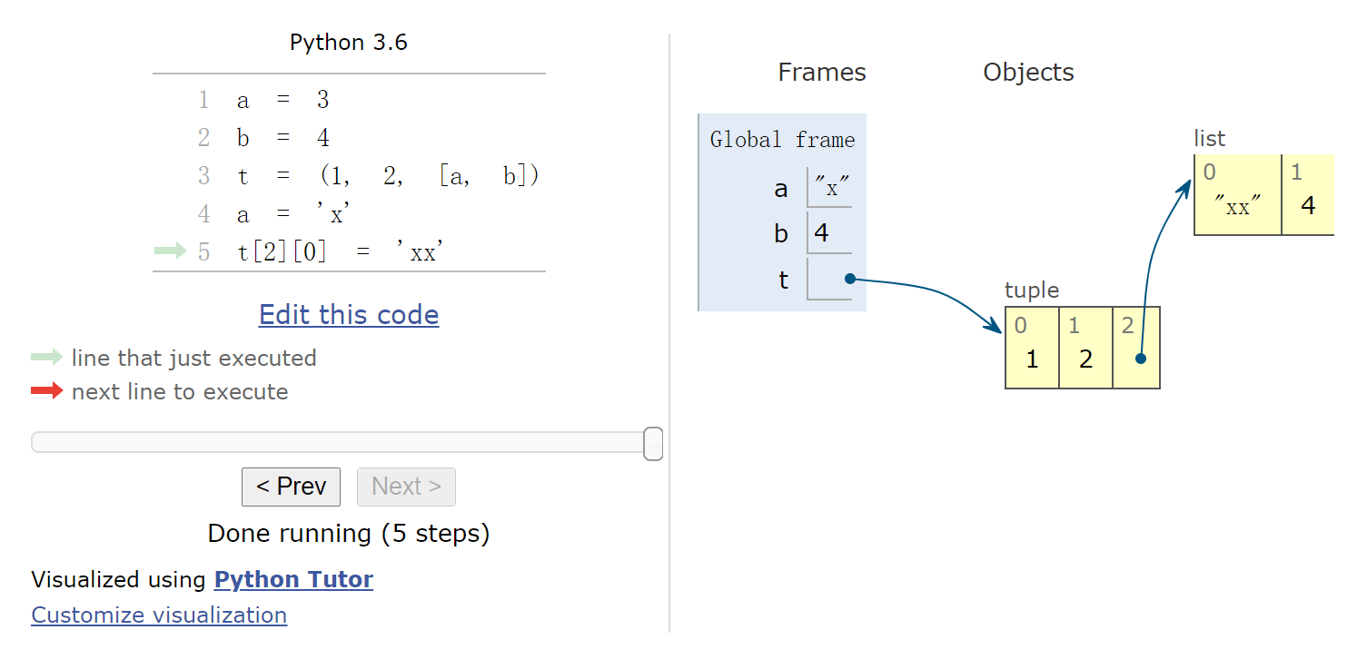Click variable a's value in Global frame

tap(831, 188)
